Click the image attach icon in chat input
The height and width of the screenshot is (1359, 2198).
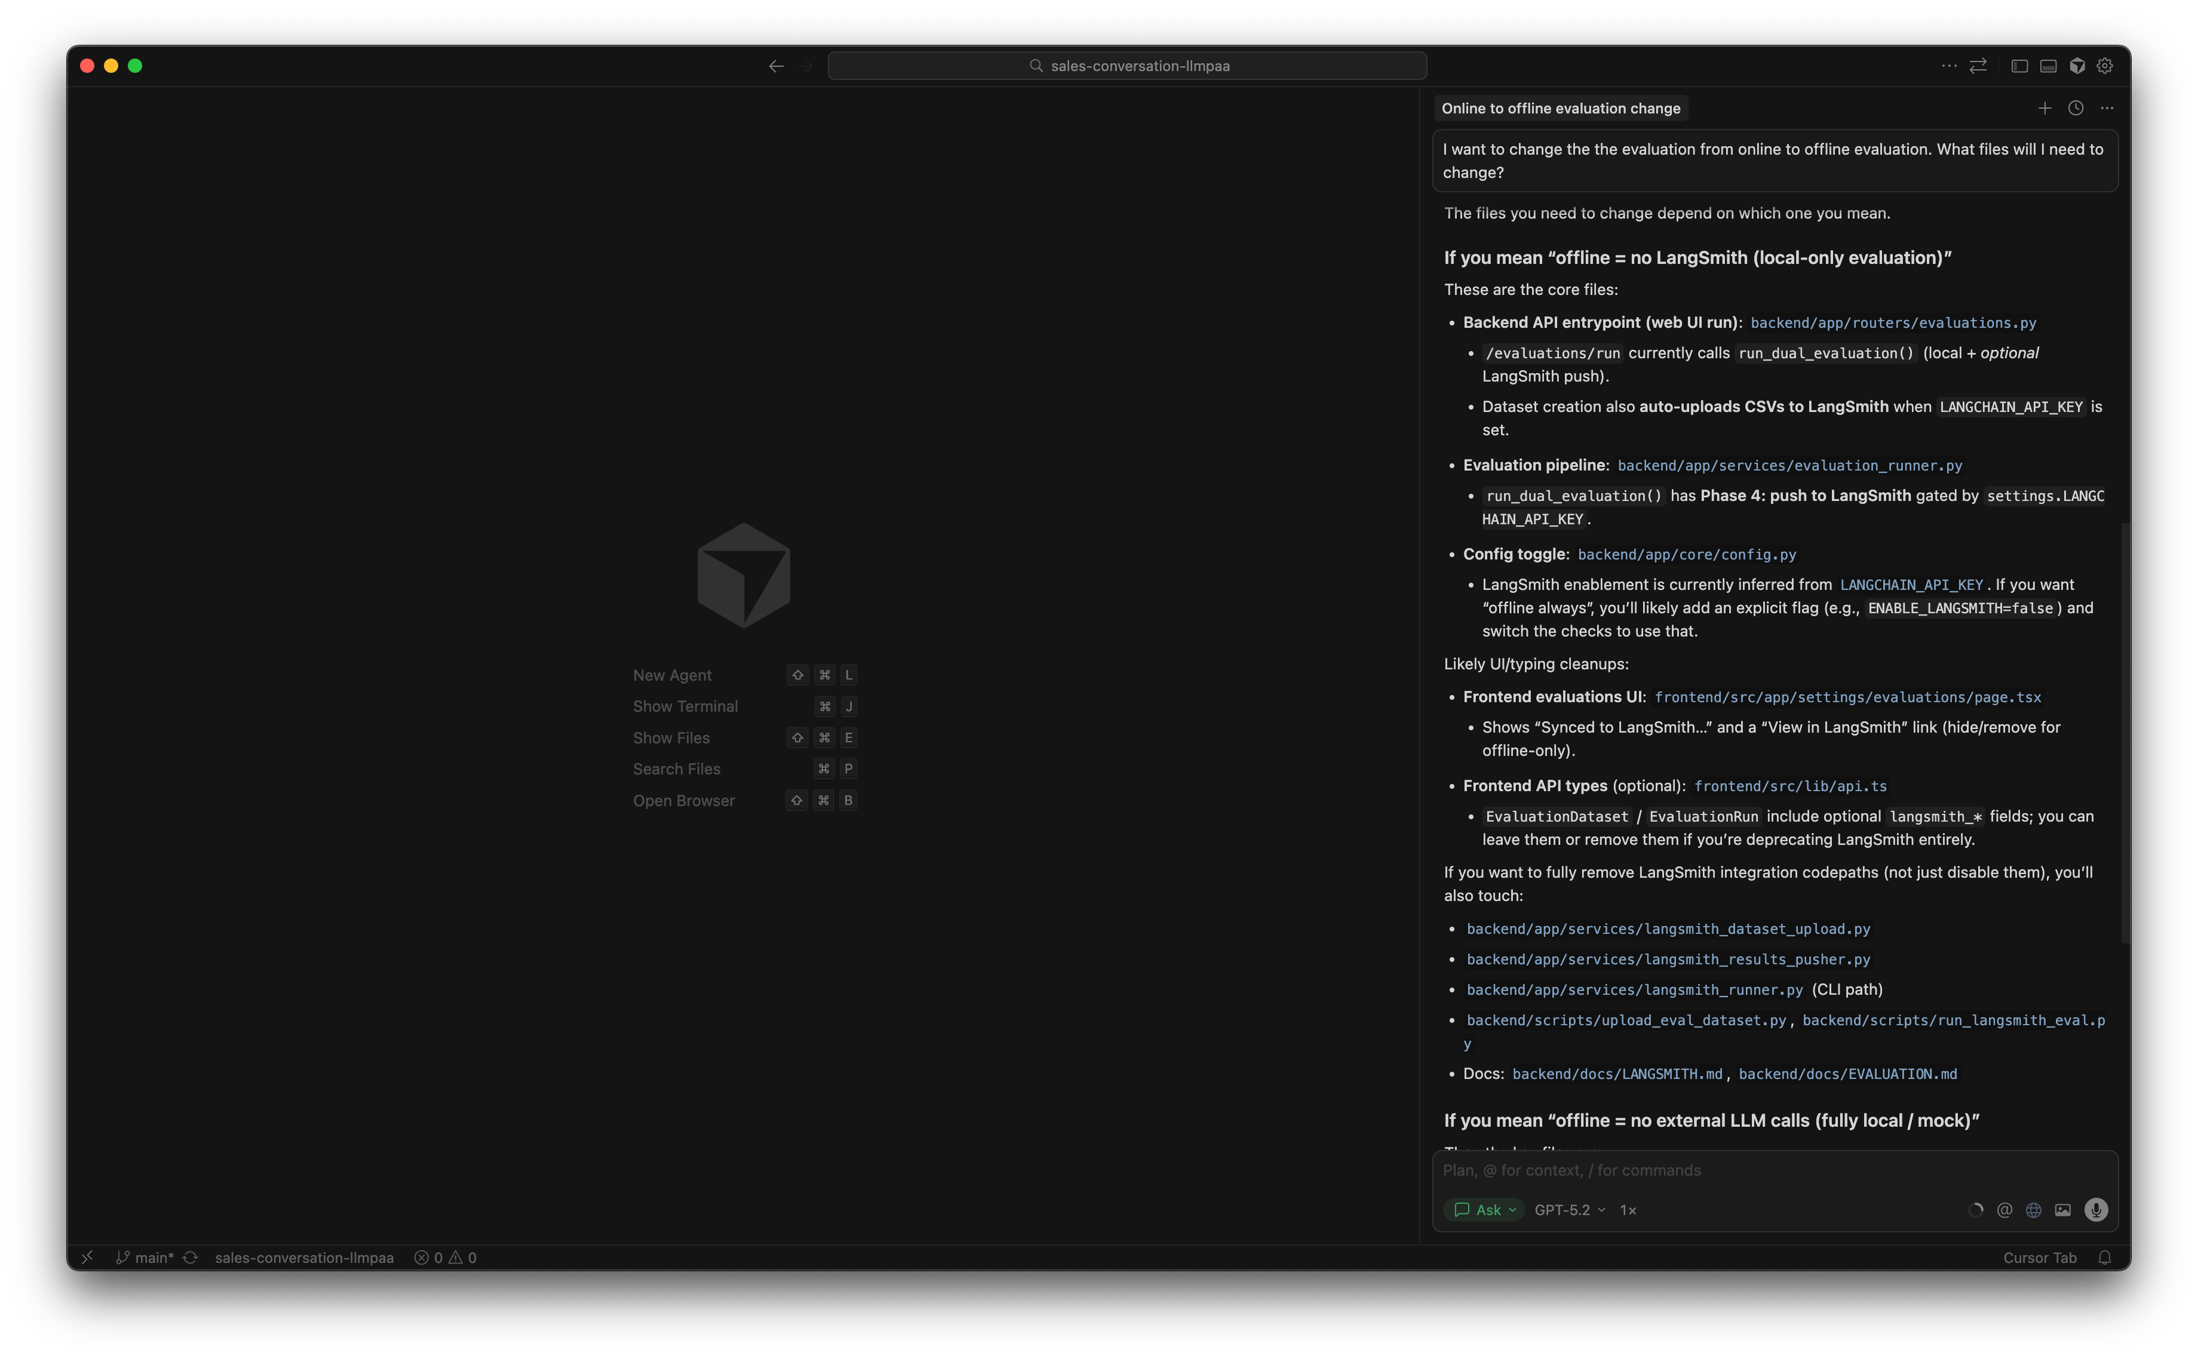click(2063, 1210)
